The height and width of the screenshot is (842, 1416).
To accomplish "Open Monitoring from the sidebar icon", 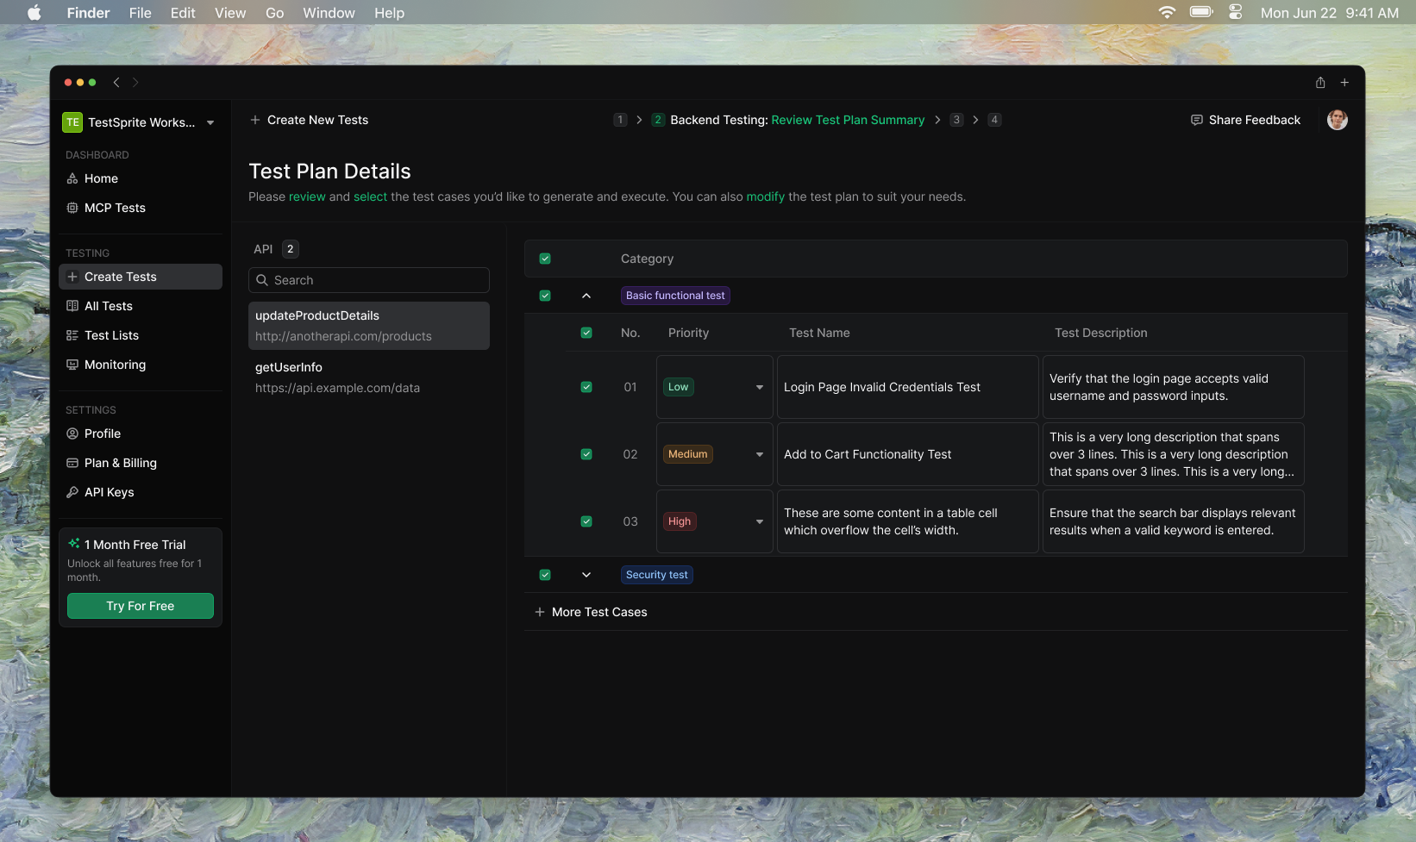I will (x=72, y=365).
